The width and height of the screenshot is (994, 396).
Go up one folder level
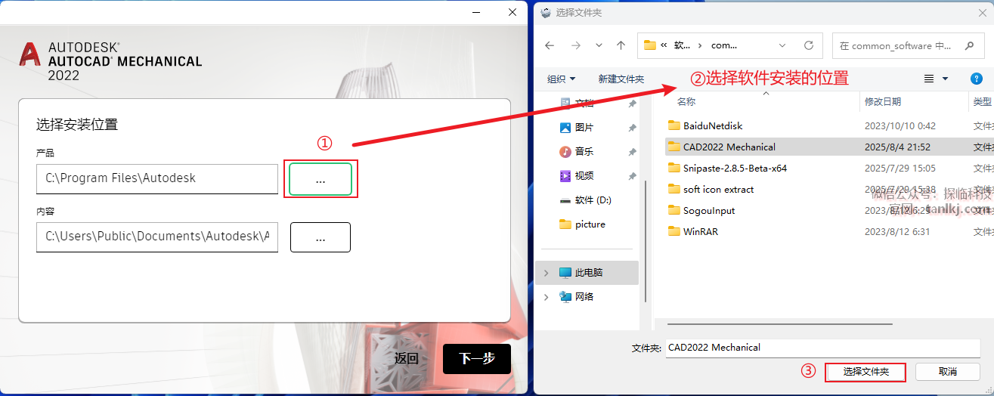point(621,45)
